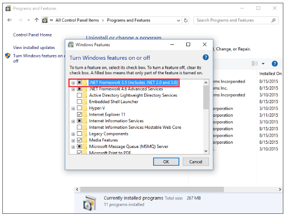Toggle the Internet Information Services checkbox
Viewport: 288px width, 218px height.
tap(79, 121)
